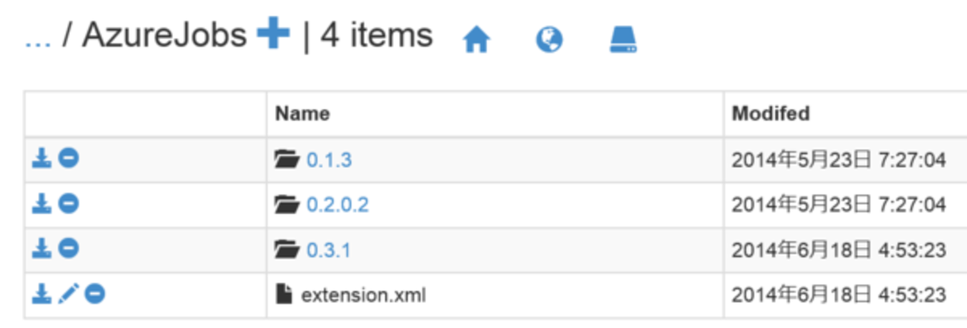The width and height of the screenshot is (967, 328).
Task: Click the plus icon to add new item
Action: (273, 36)
